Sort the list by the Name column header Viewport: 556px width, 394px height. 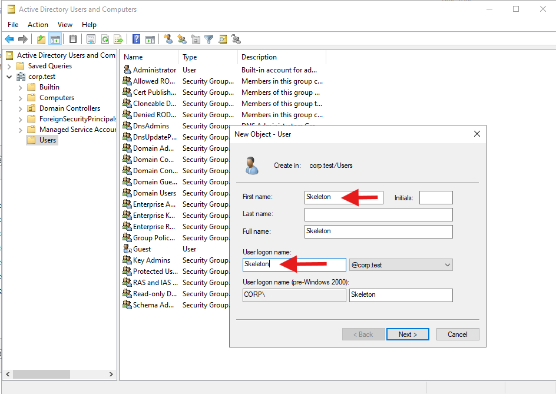tap(149, 57)
